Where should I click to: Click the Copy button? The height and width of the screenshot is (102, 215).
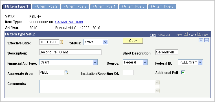(133, 41)
